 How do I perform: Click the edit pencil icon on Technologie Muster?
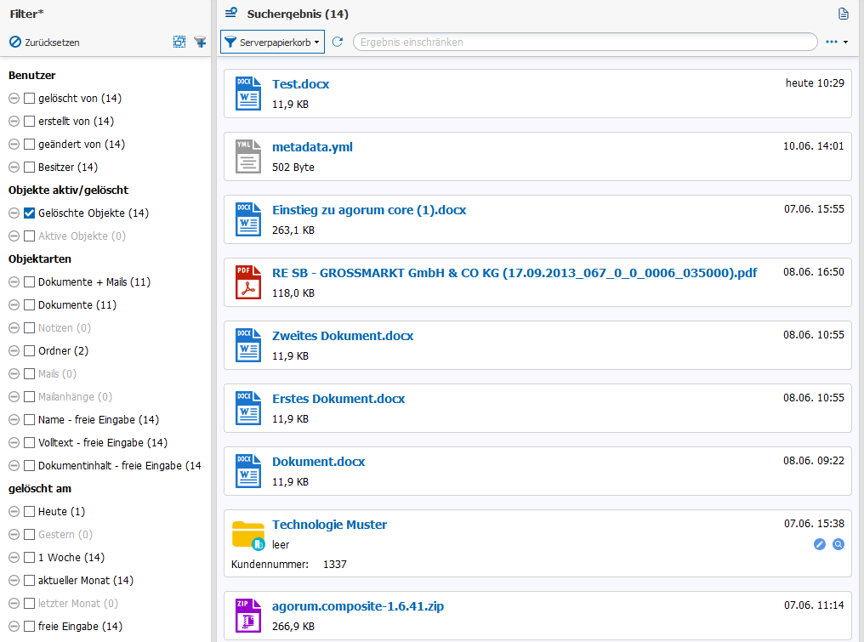(820, 544)
